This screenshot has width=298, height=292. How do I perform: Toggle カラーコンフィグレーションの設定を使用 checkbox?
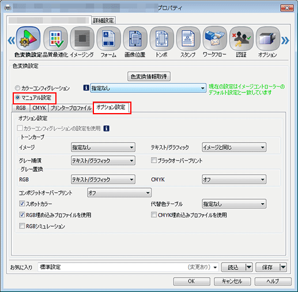click(20, 128)
